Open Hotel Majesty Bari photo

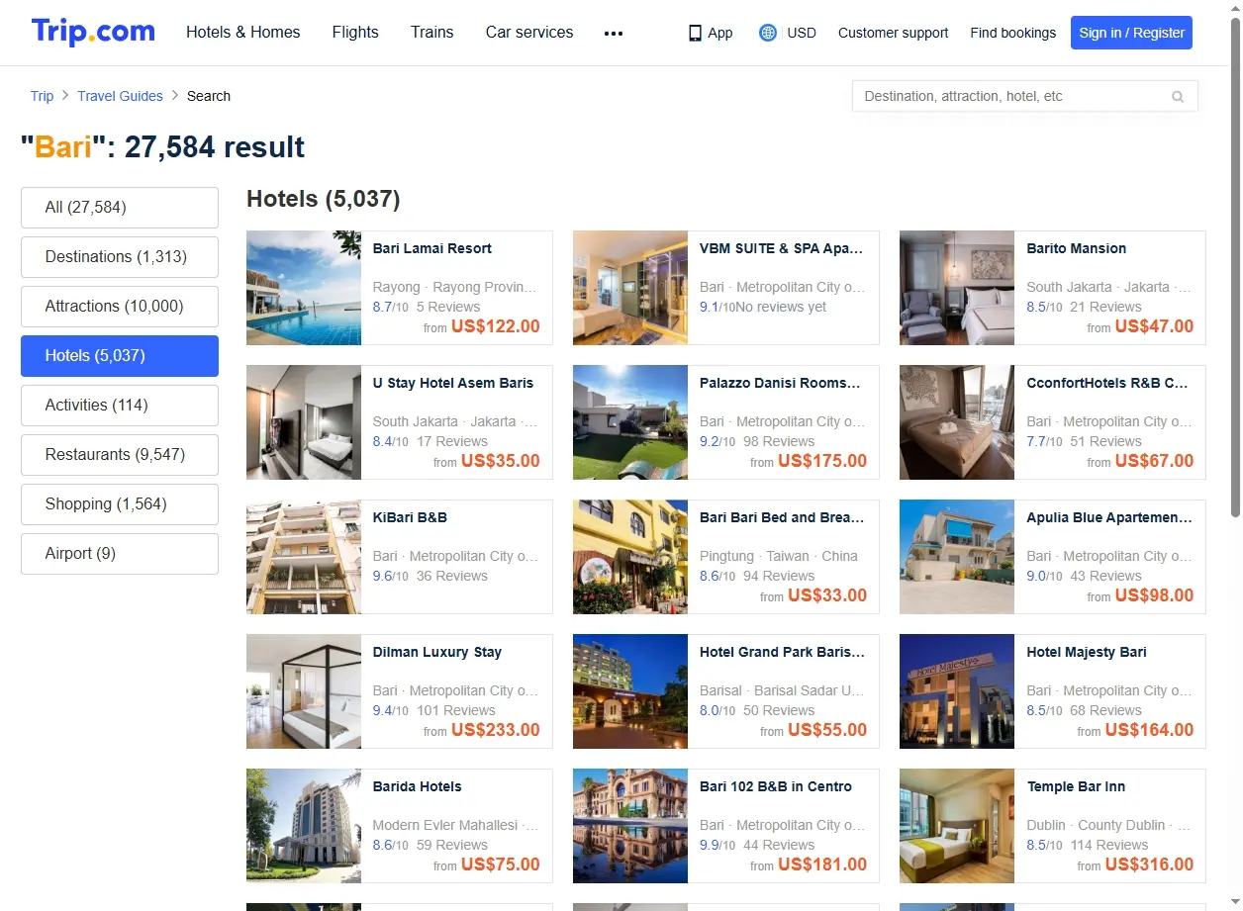coord(957,691)
